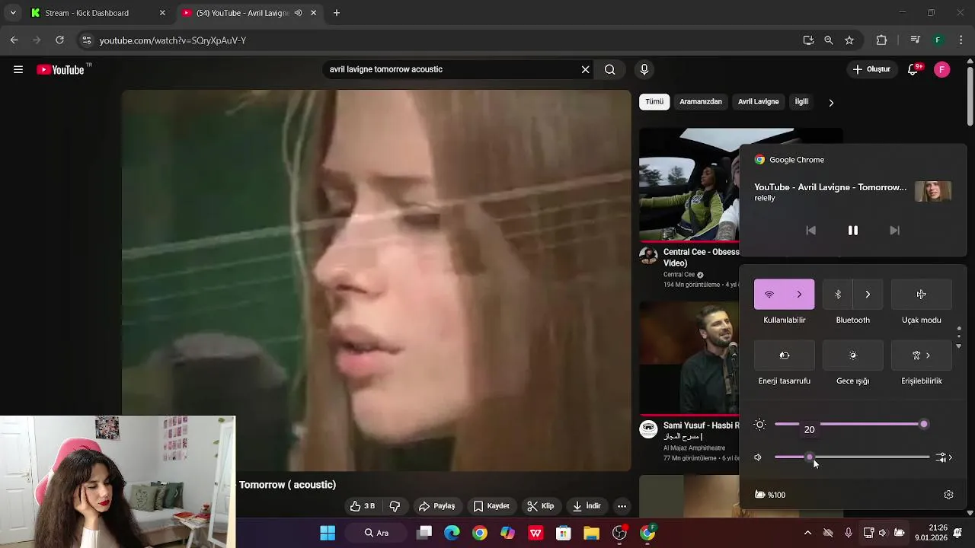The image size is (975, 548).
Task: Toggle Uçak modu airplane mode
Action: coord(922,295)
